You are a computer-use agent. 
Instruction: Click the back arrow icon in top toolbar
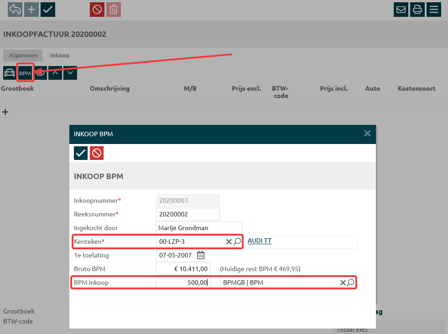pos(15,9)
